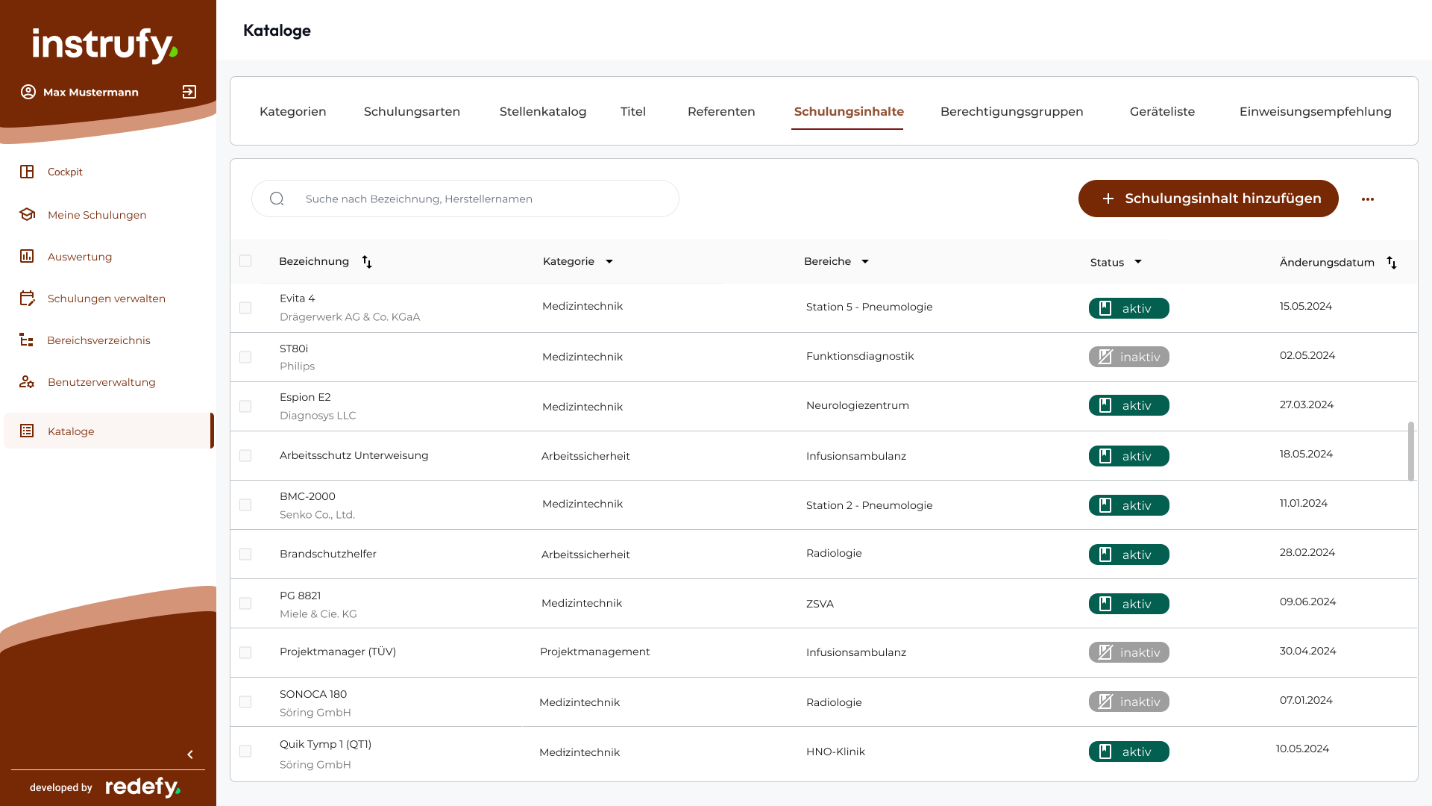This screenshot has width=1432, height=806.
Task: Click the graduation cap icon for Meine Schulungen
Action: (27, 214)
